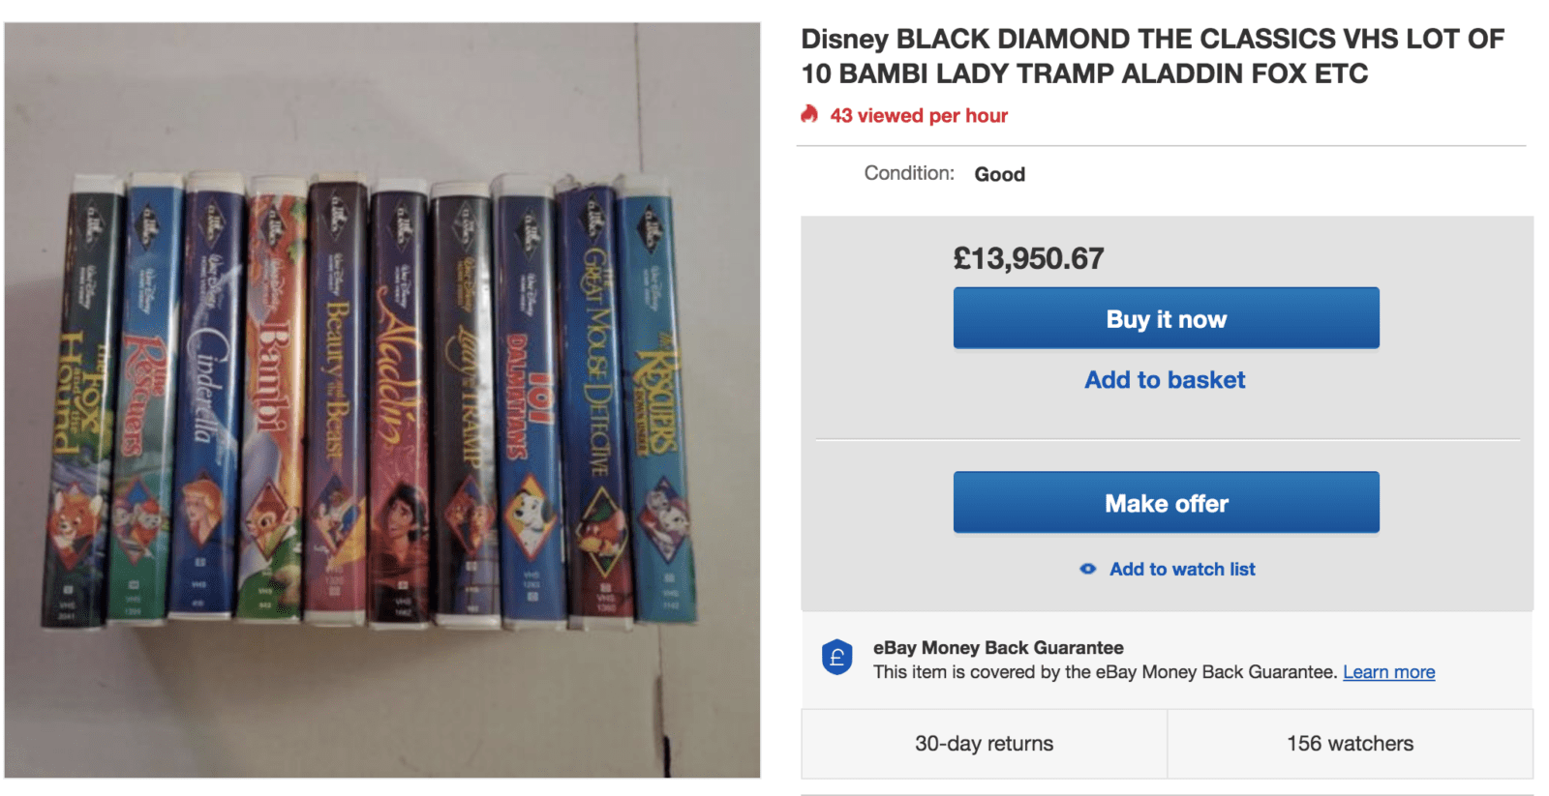Click the eBay Money Back Guarantee heading
Image resolution: width=1549 pixels, height=796 pixels.
[x=998, y=648]
